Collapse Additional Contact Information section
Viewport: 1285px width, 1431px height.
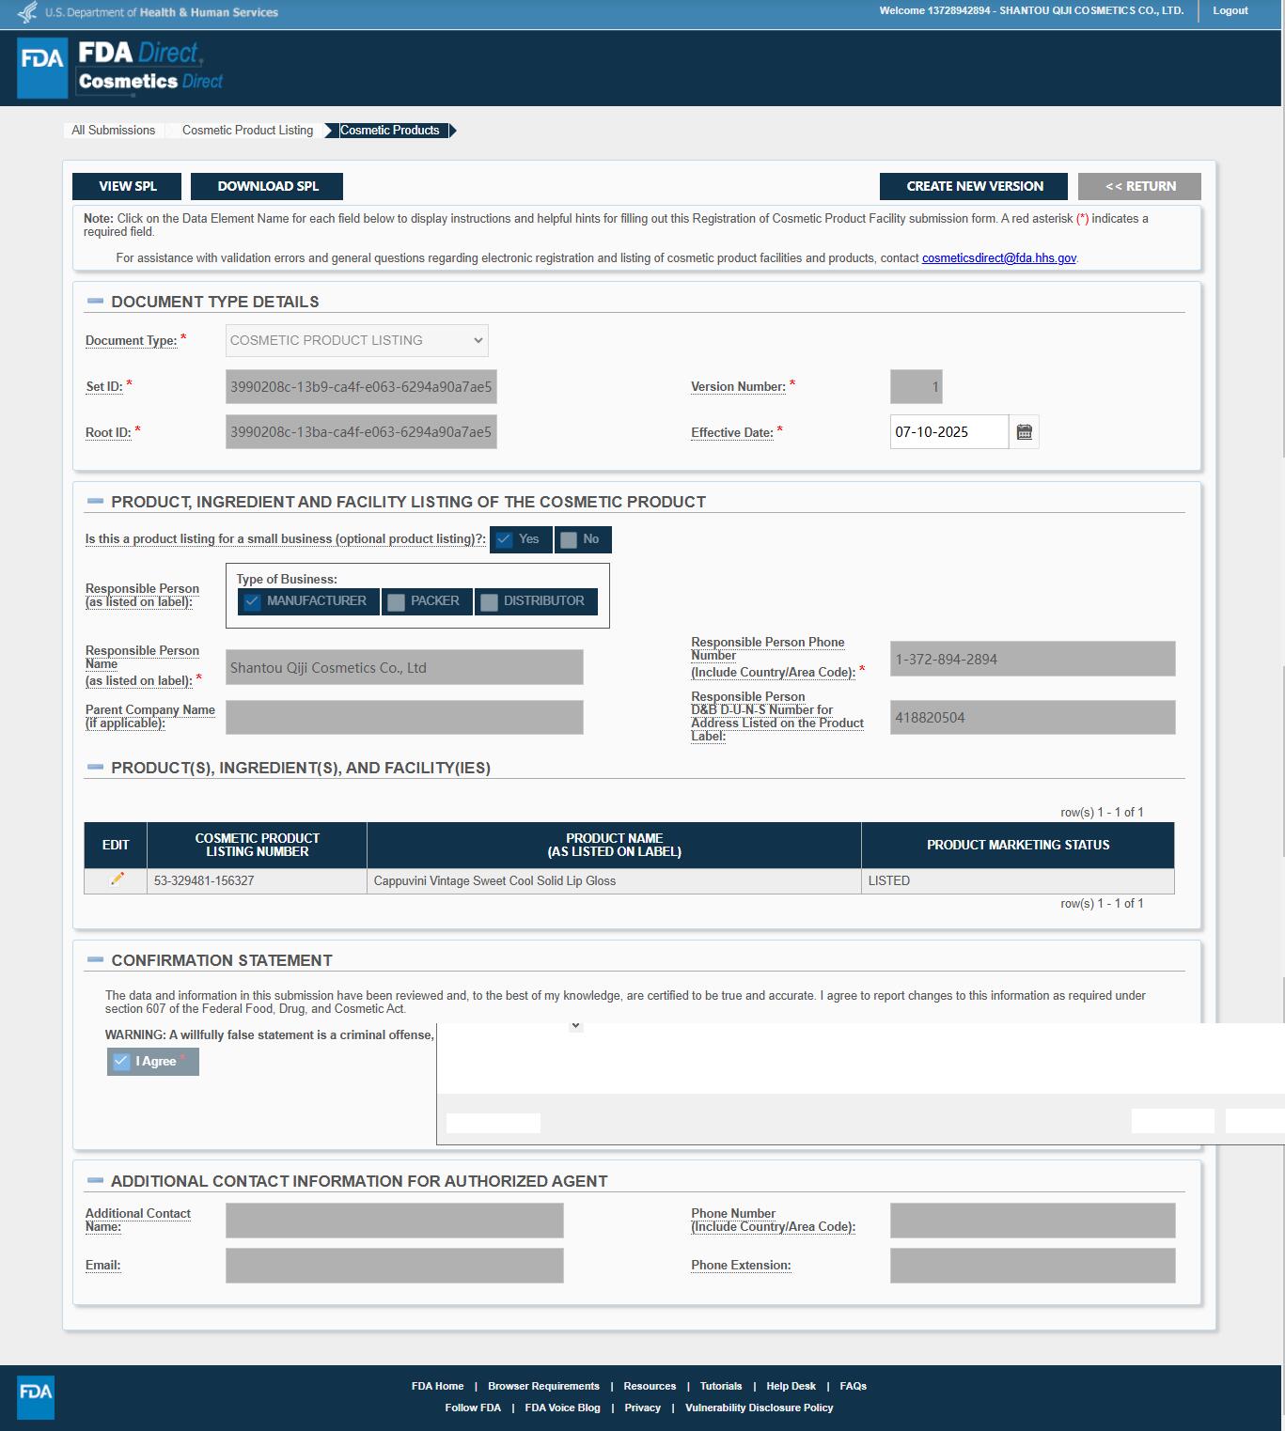point(95,1181)
